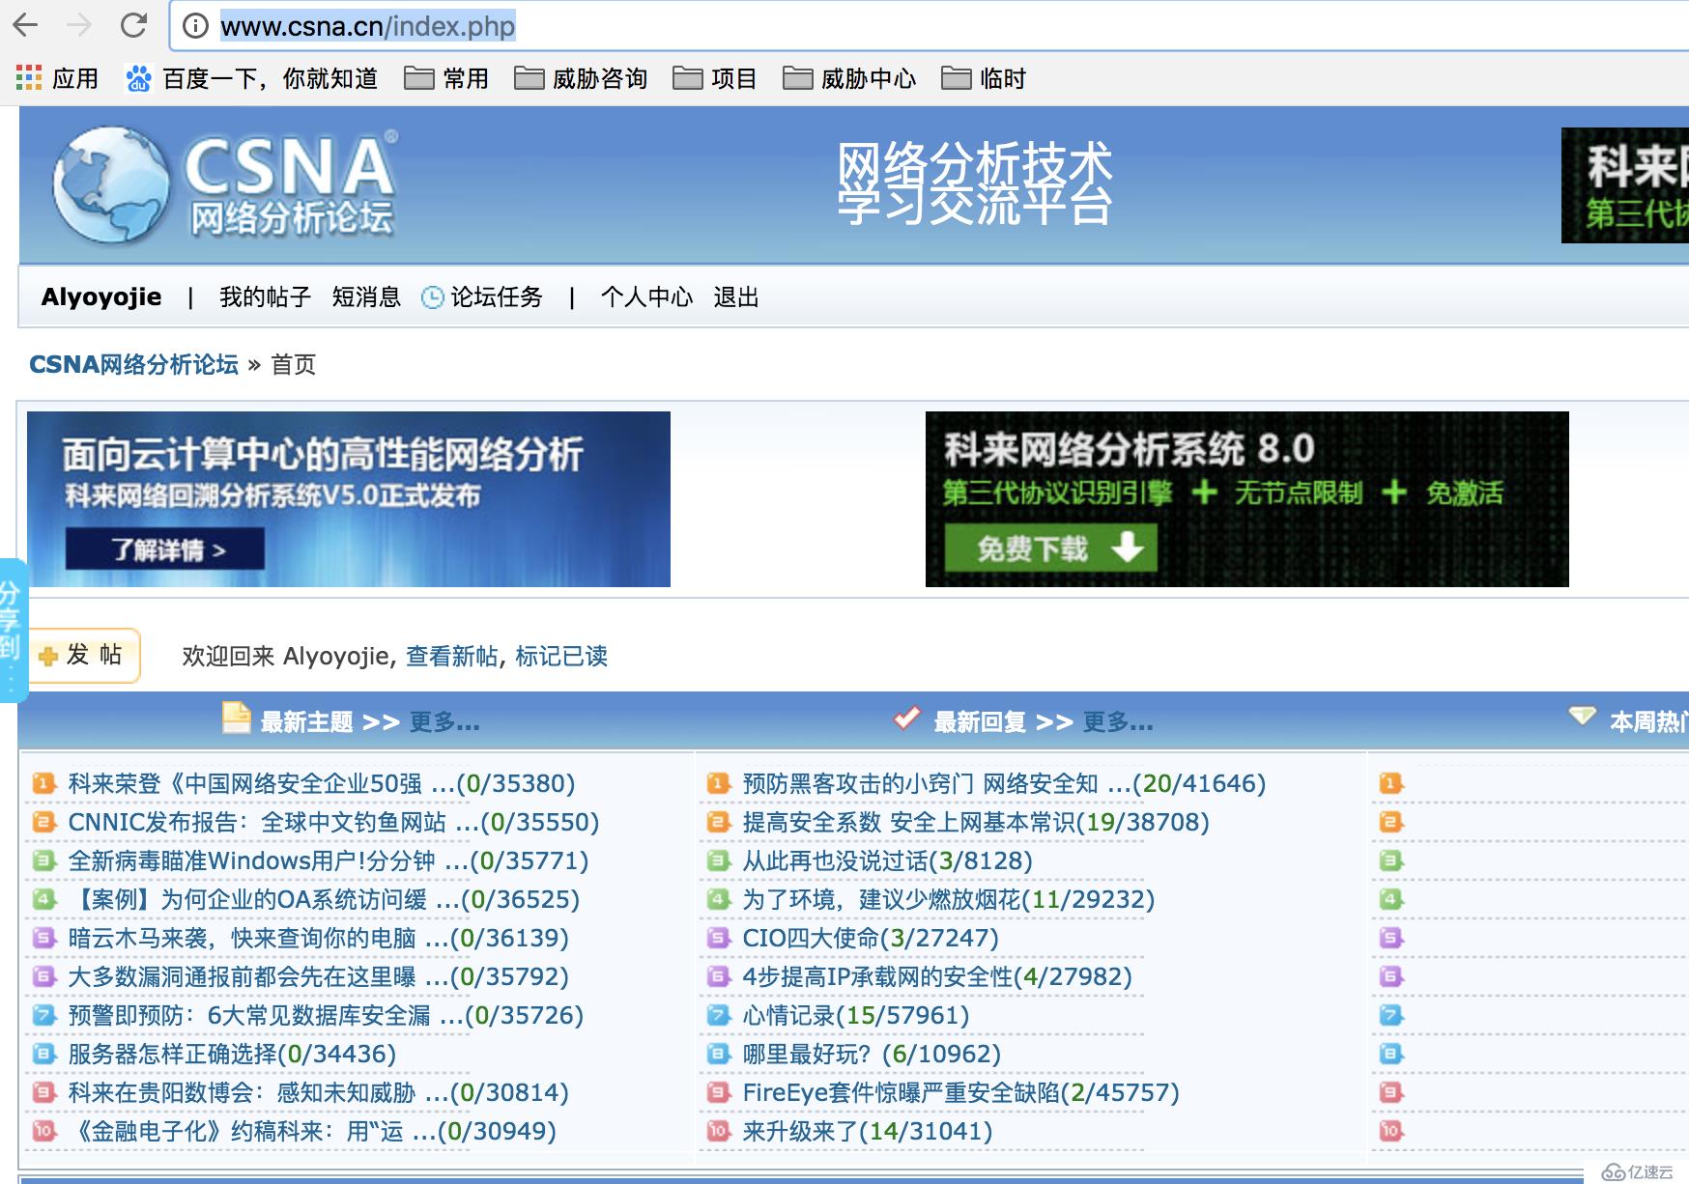Click the 发帖 new post button
1689x1184 pixels.
84,656
